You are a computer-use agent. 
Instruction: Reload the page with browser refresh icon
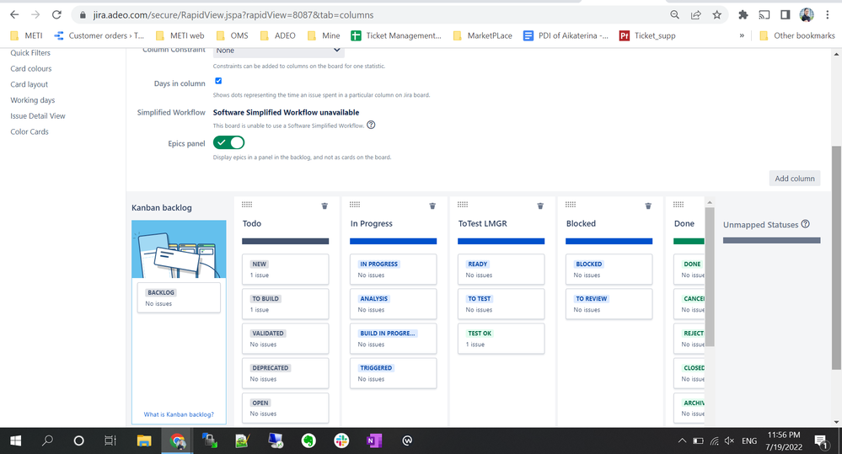click(56, 15)
